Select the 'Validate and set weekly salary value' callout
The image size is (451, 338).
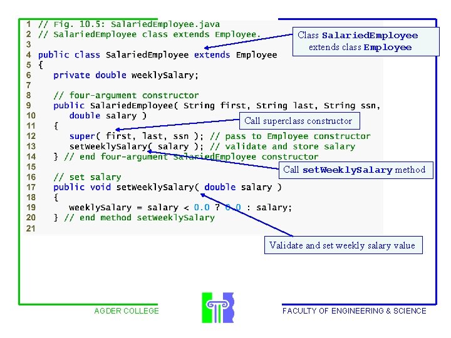tap(343, 245)
